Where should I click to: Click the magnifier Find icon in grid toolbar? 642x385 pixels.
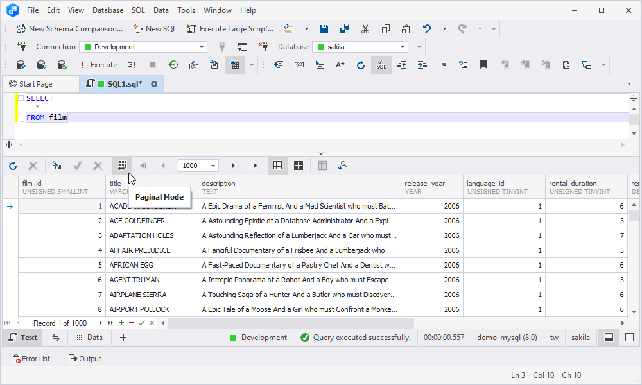click(343, 166)
